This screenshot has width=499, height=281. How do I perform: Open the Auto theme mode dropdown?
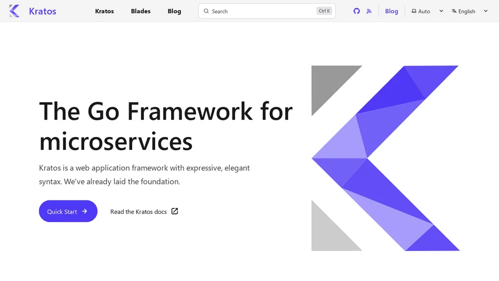(427, 11)
